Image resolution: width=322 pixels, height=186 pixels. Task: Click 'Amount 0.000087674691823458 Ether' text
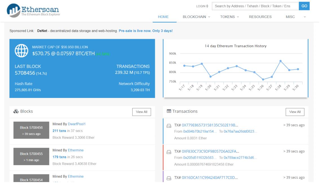(x=204, y=164)
